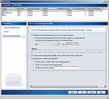Select the LAVORI (D:) volume icon

[3, 13]
